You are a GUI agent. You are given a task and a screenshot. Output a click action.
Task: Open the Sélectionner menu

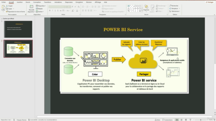coord(175,11)
